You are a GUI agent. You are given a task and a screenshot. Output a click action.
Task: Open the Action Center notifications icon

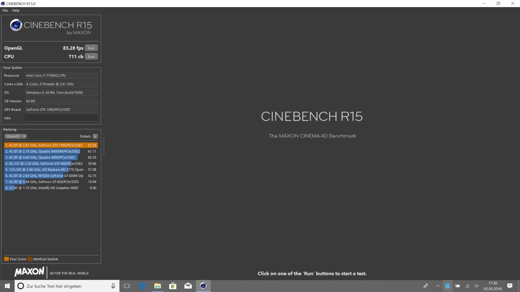pyautogui.click(x=510, y=286)
